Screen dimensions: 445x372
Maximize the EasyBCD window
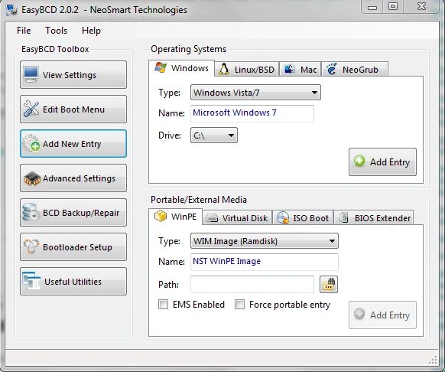coord(393,7)
